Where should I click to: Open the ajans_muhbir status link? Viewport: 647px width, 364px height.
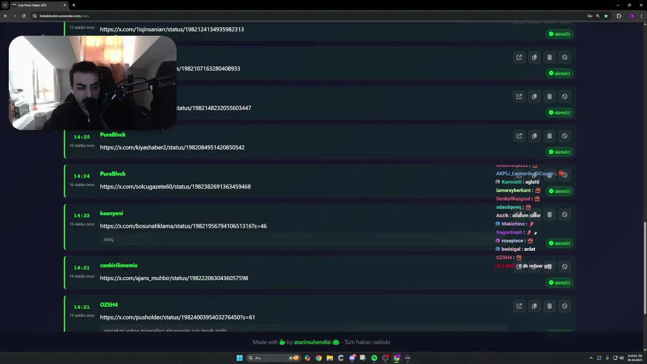[174, 278]
